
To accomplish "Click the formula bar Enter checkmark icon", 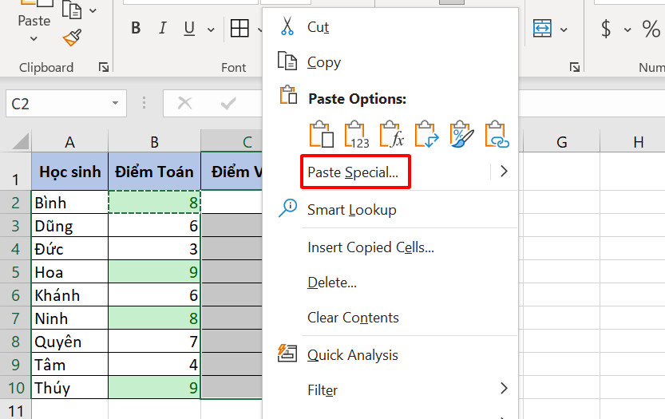I will [228, 103].
